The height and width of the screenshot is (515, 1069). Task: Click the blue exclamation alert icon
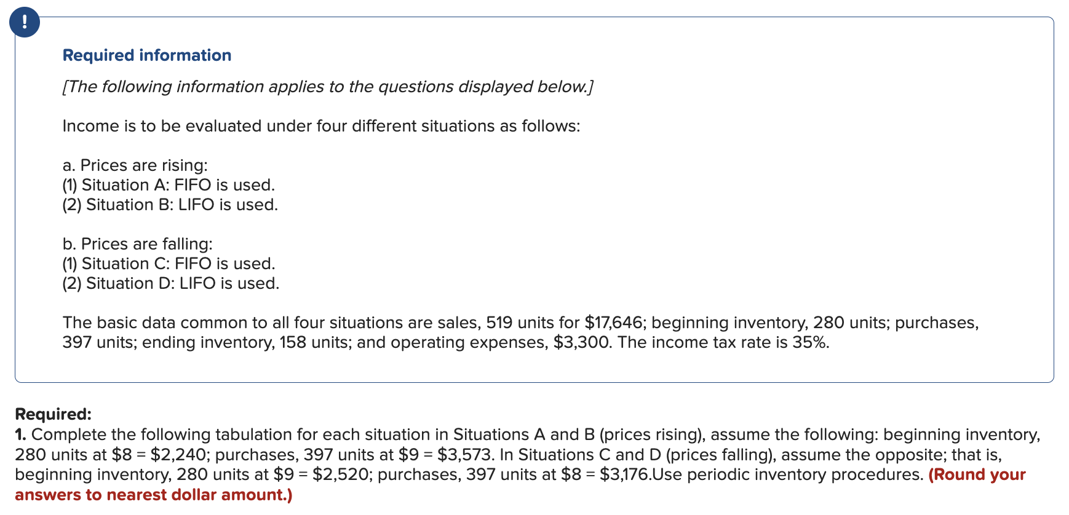(x=25, y=22)
